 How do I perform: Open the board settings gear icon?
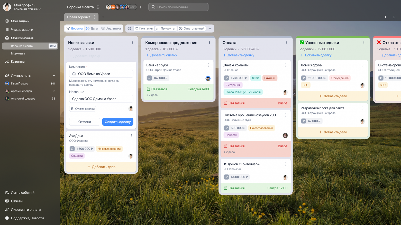[129, 28]
